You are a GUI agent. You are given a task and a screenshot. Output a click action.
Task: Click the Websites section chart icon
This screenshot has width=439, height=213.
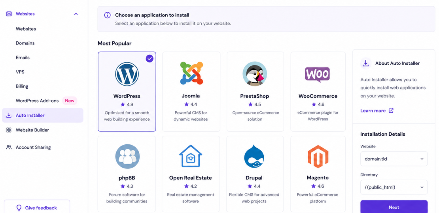pyautogui.click(x=9, y=14)
